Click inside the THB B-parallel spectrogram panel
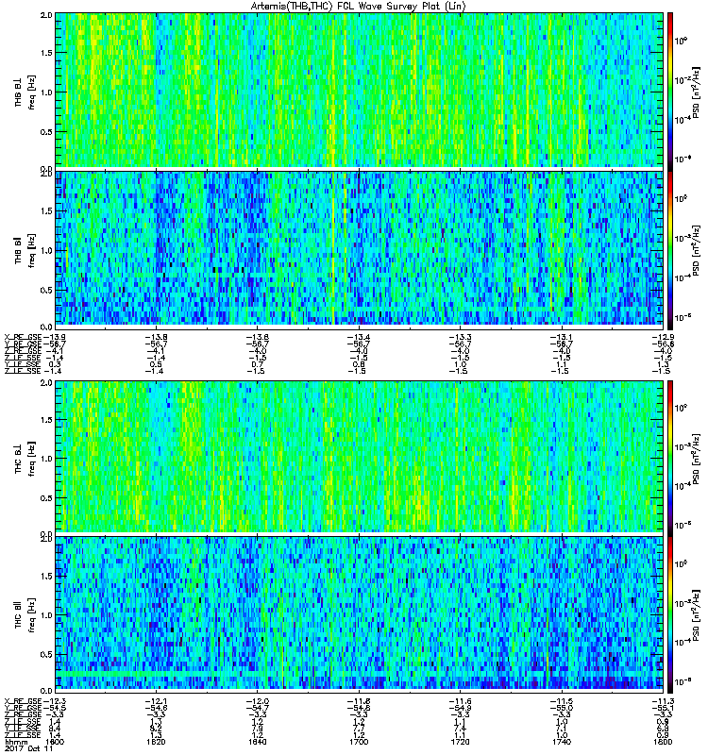Viewport: 708px width, 755px height. point(360,248)
